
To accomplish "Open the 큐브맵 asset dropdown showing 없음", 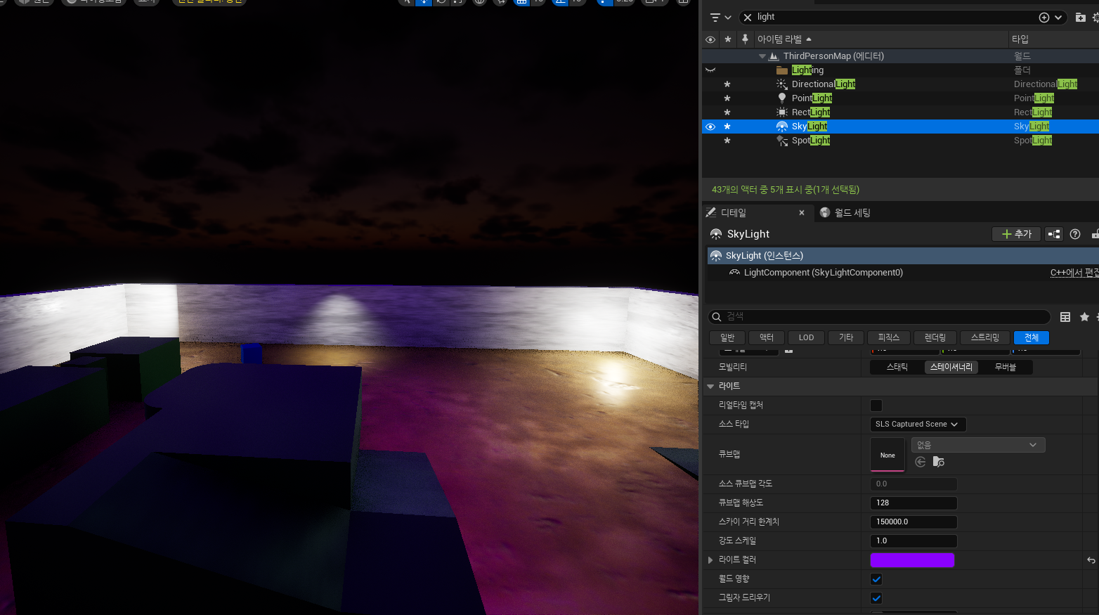I will click(978, 445).
